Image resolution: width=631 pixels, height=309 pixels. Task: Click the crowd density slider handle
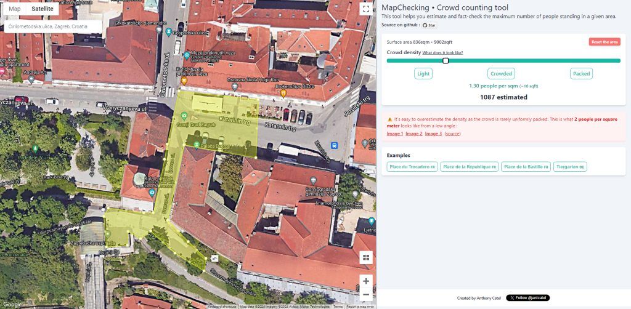[x=446, y=60]
